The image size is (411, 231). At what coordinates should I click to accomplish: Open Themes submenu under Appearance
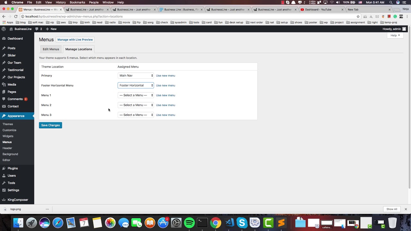point(8,124)
